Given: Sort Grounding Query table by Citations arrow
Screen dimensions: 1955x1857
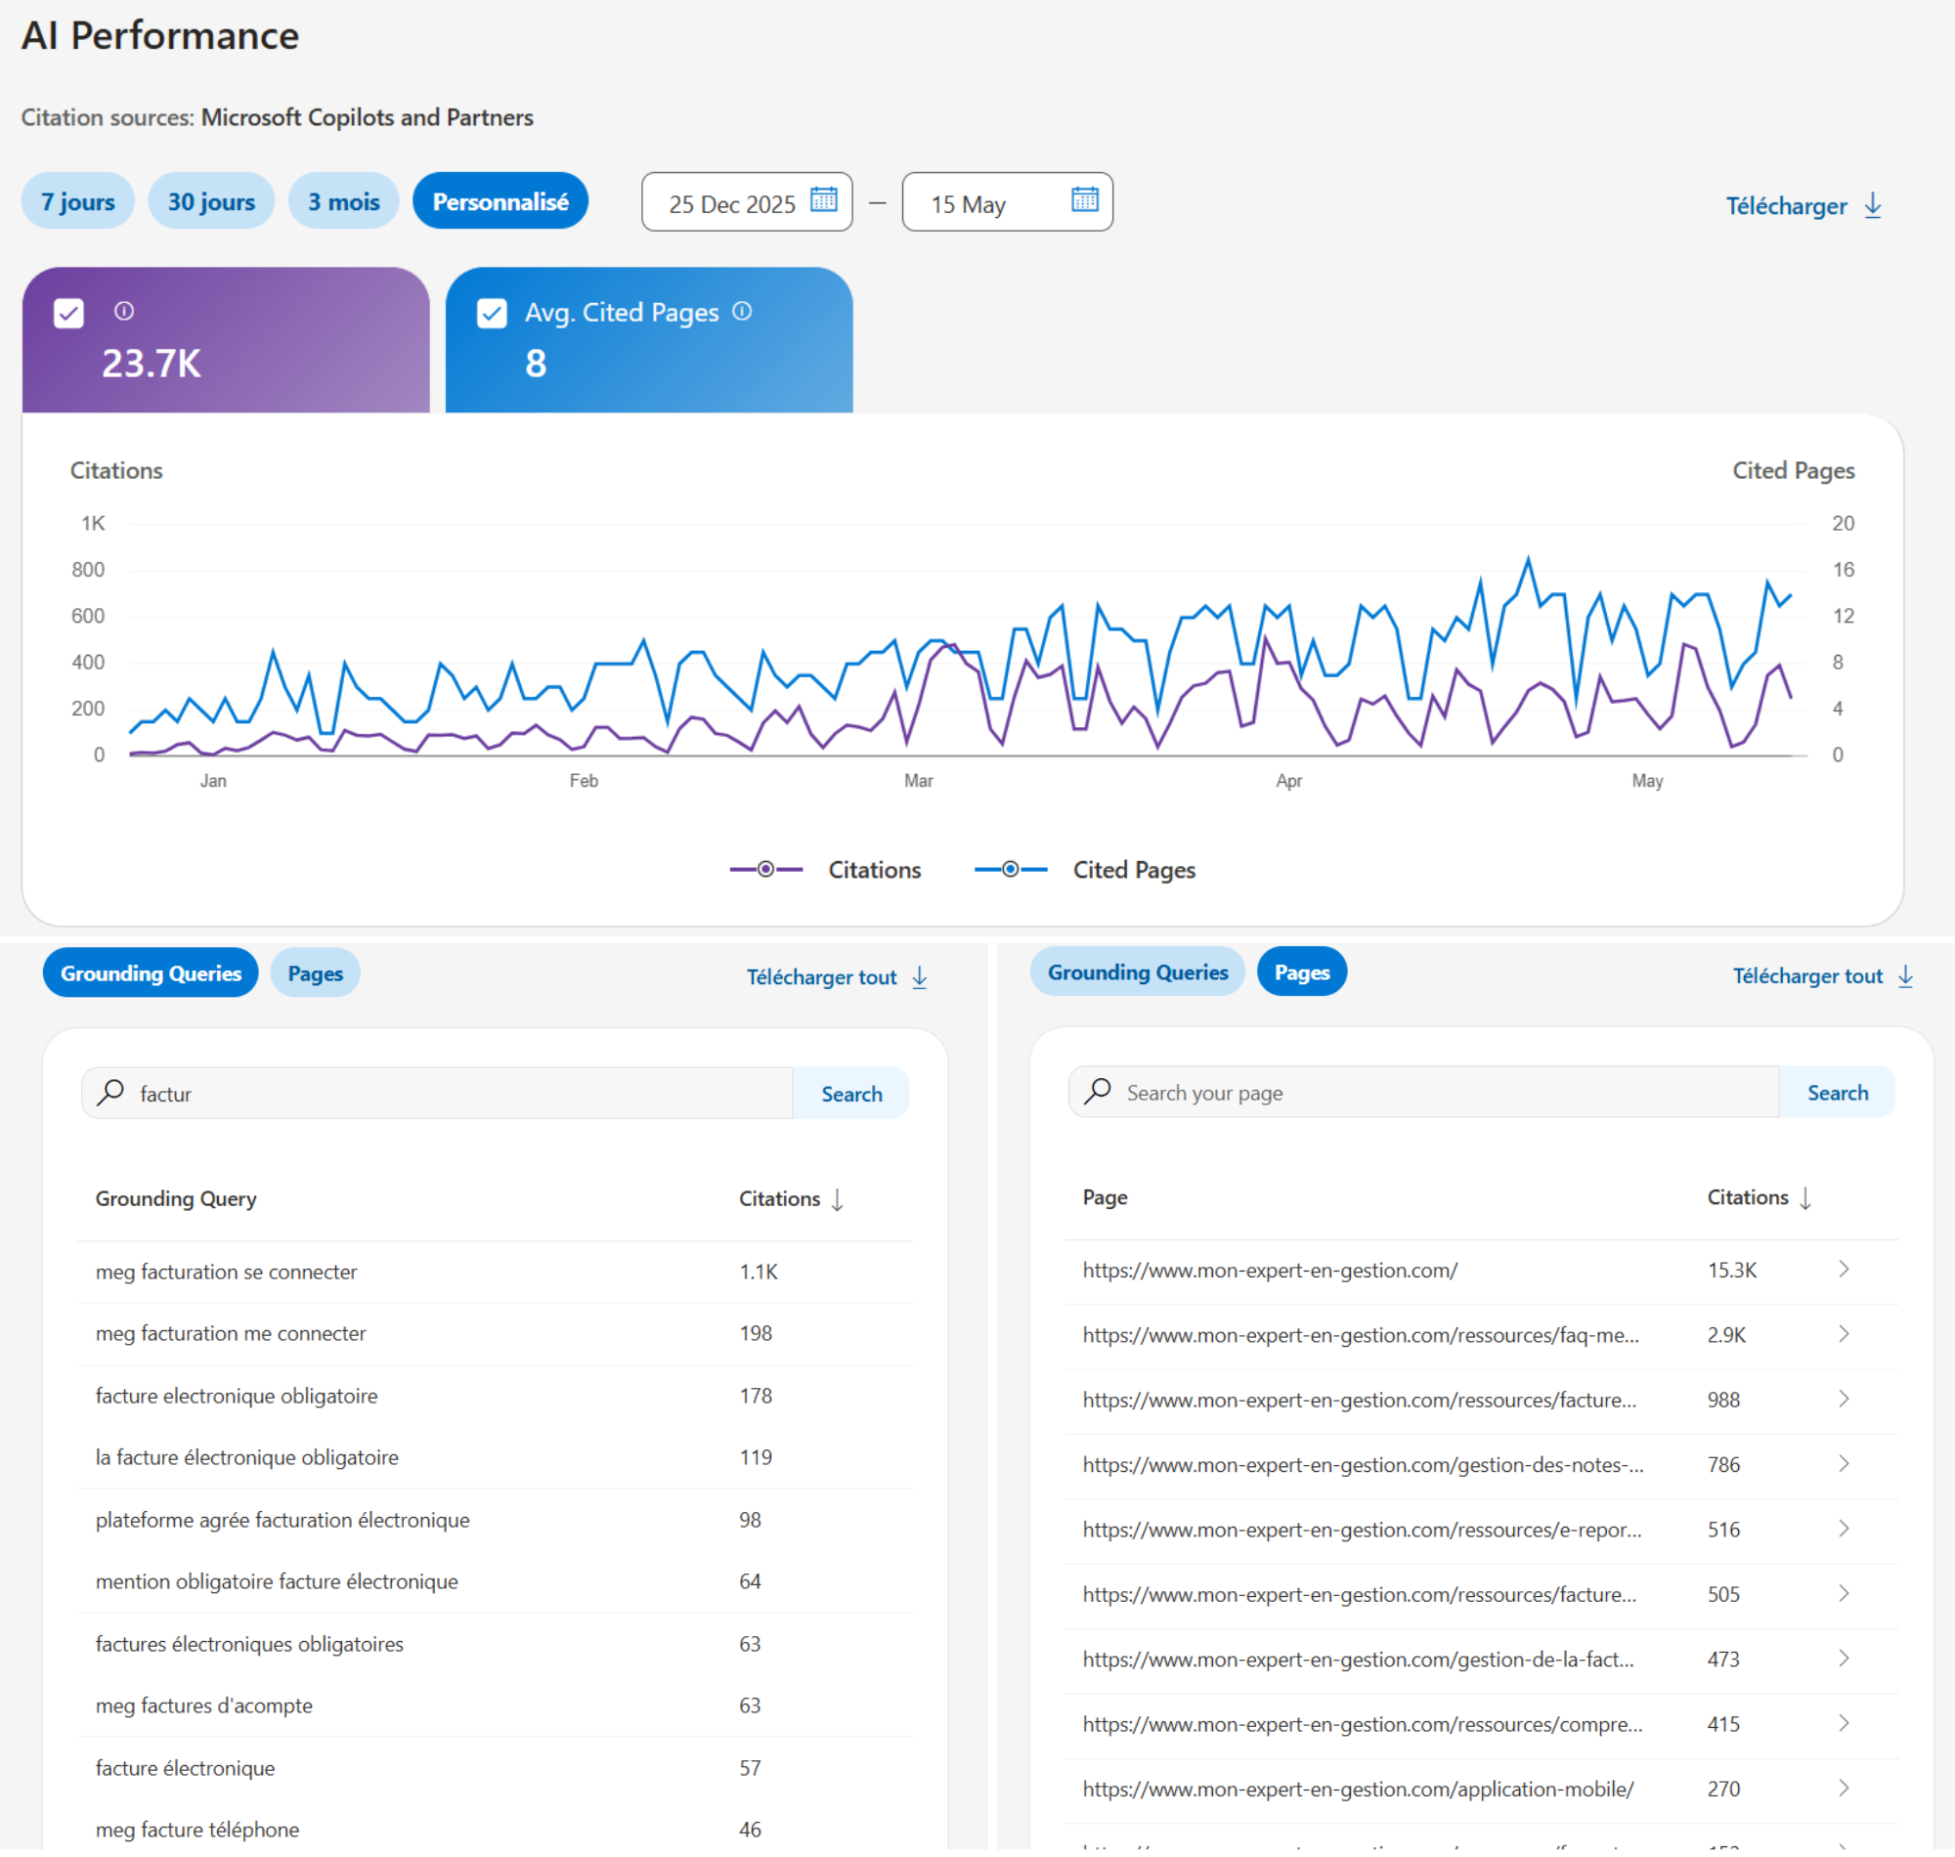Looking at the screenshot, I should point(838,1200).
